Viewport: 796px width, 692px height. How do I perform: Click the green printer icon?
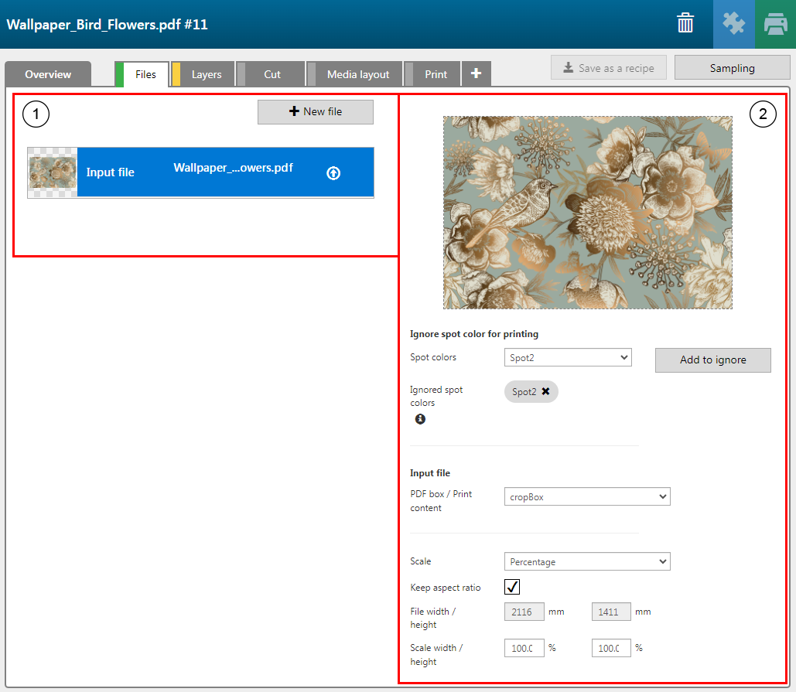point(775,24)
